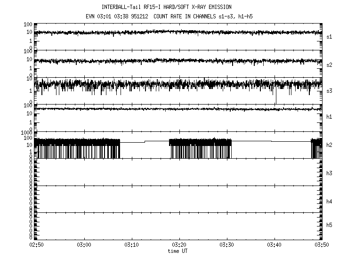Click the s1 channel label
The image size is (339, 259).
[x=330, y=36]
